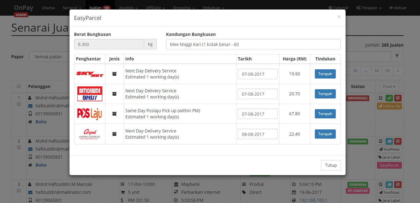Expand the Pukal bulk action dropdown
This screenshot has width=420, height=203.
(389, 86)
